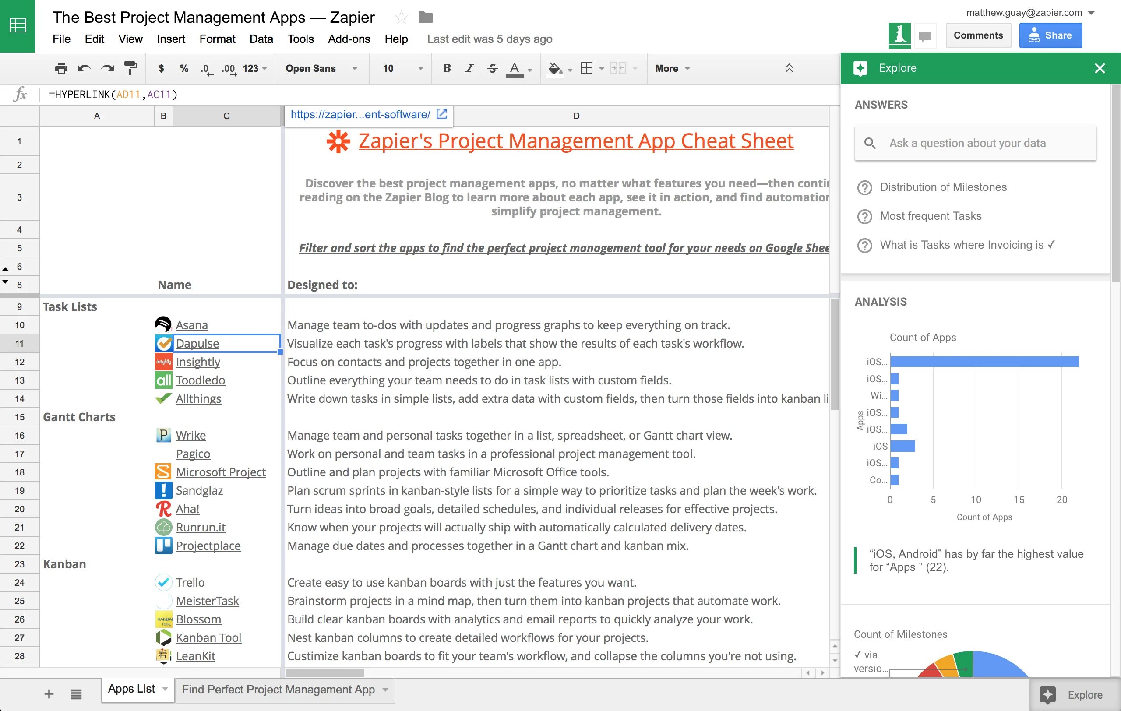Open the Open Sans font dropdown
Viewport: 1121px width, 711px height.
click(321, 68)
